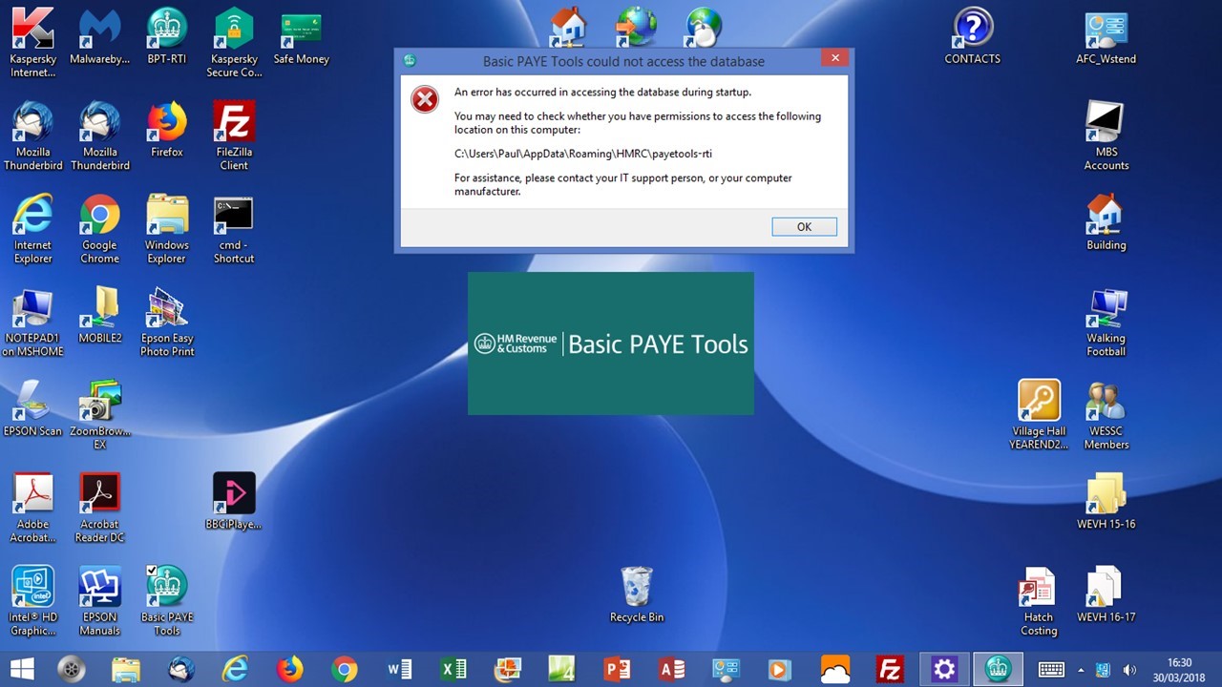Open the network status tray icon

[x=1103, y=670]
